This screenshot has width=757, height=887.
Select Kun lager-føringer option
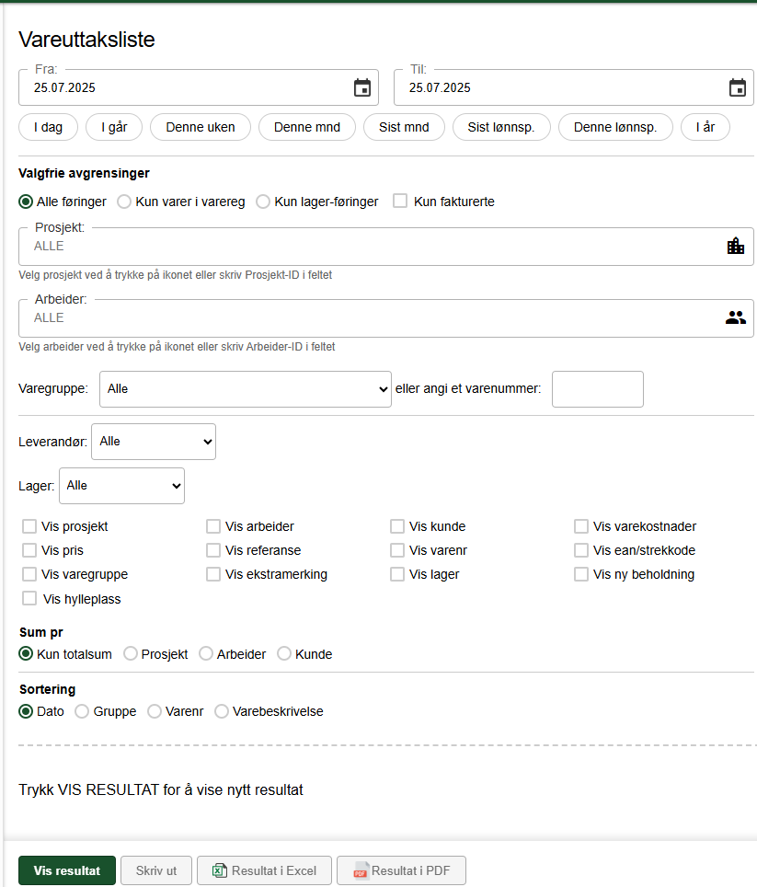[263, 202]
